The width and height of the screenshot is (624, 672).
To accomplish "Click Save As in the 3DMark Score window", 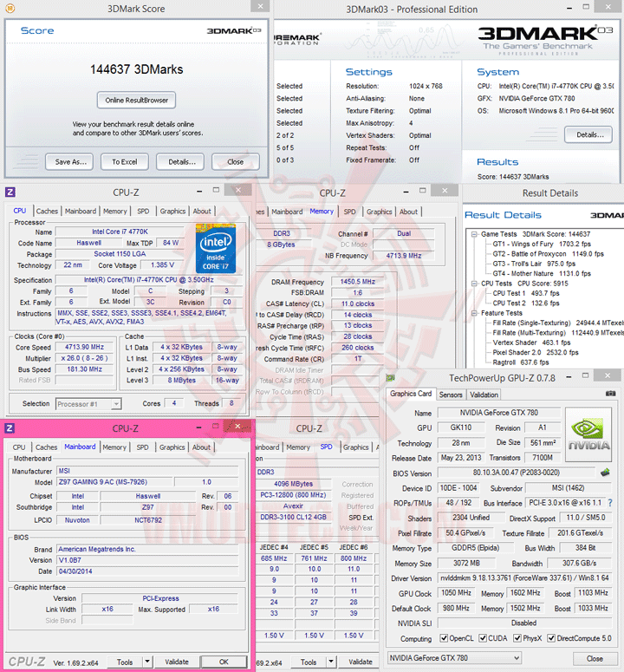I will (71, 161).
